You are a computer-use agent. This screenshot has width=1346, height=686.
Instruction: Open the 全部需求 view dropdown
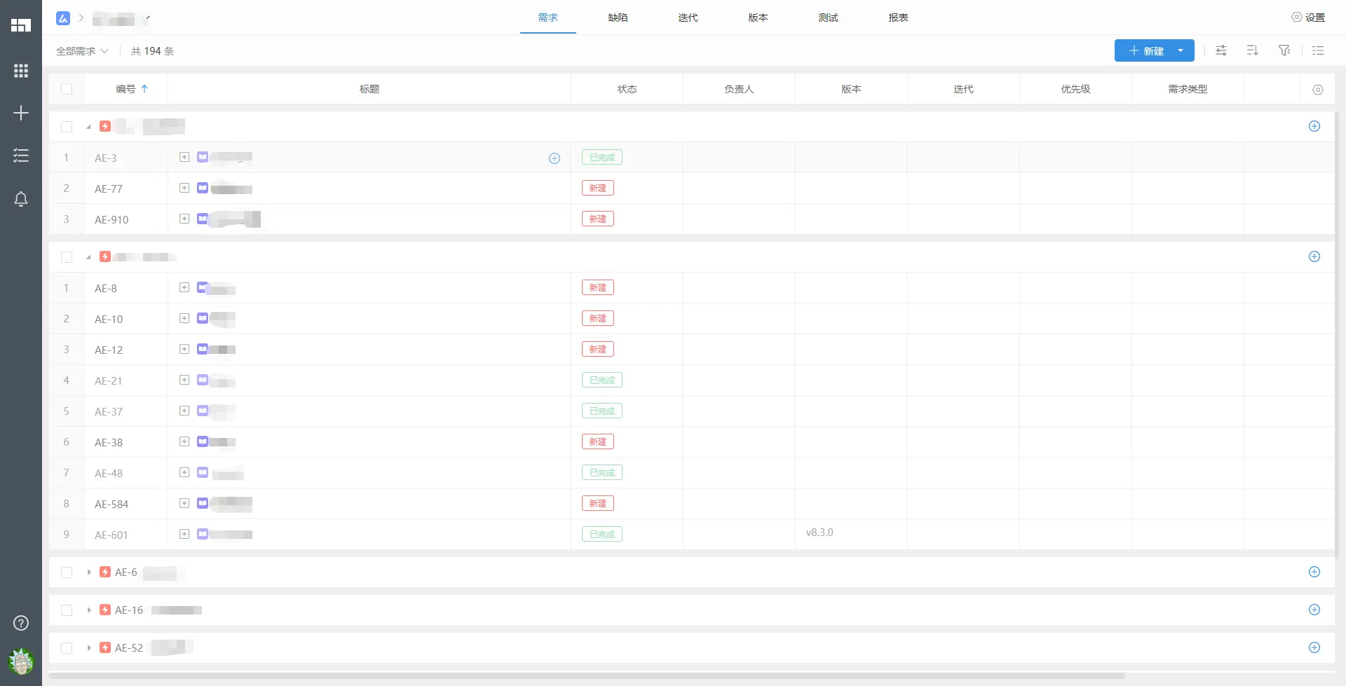coord(82,51)
